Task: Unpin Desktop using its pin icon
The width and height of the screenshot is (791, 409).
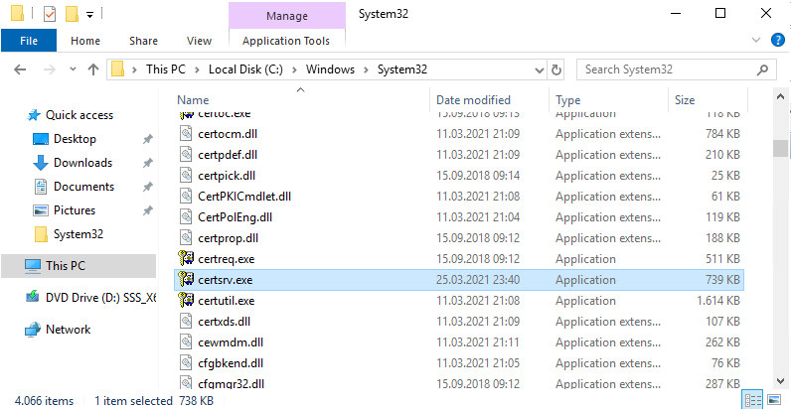Action: (147, 140)
